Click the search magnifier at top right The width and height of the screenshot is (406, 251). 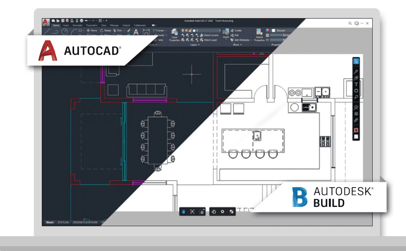[350, 23]
